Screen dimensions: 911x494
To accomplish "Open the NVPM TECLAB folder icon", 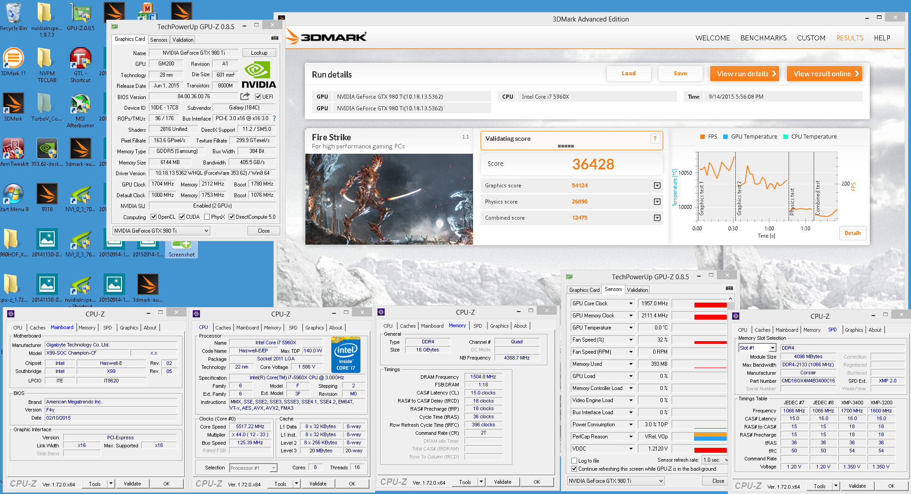I will click(47, 65).
